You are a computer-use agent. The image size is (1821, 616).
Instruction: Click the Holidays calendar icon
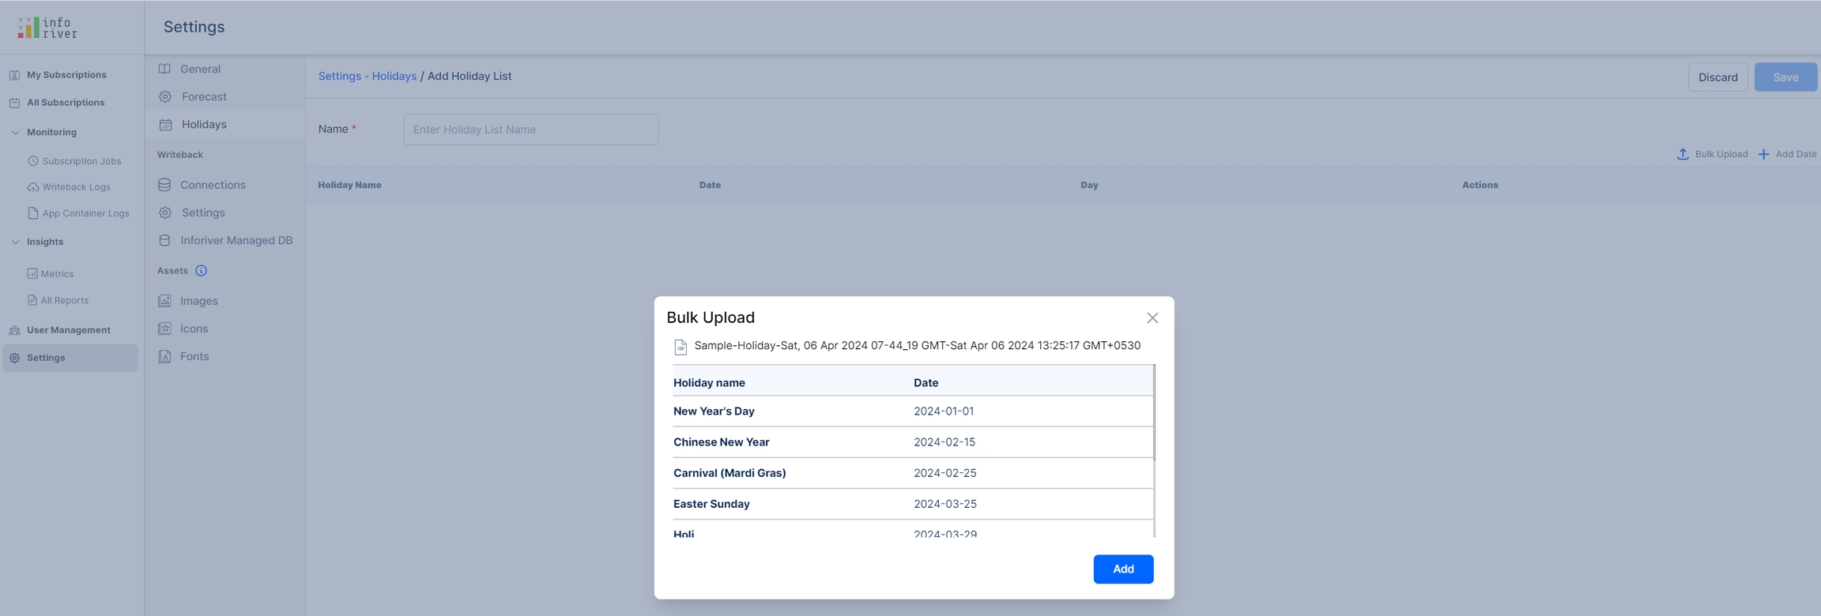165,125
